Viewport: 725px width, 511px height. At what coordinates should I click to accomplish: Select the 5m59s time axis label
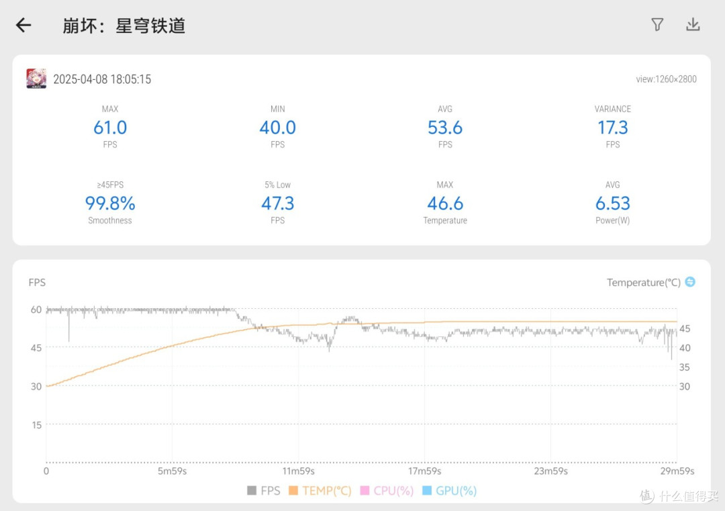click(x=172, y=471)
